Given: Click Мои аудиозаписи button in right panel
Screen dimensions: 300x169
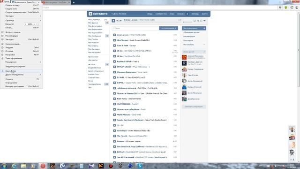Looking at the screenshot, I should click(194, 28).
